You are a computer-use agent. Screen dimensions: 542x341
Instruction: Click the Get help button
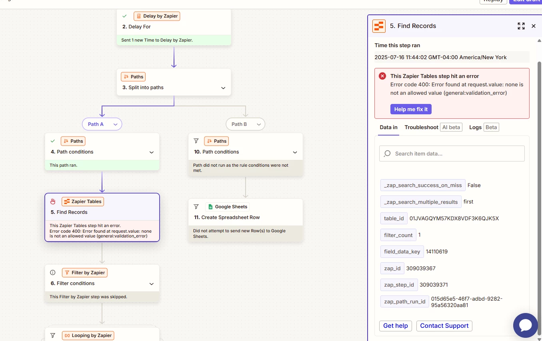[x=396, y=326]
